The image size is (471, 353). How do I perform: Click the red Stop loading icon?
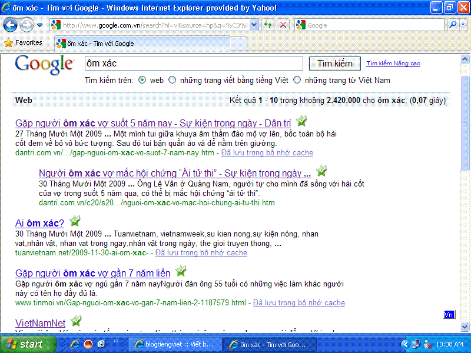[283, 25]
